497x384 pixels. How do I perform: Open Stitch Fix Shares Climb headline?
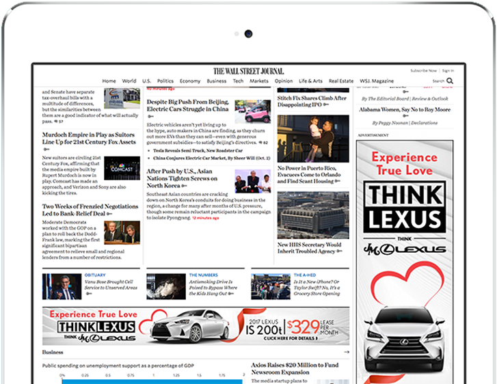tap(312, 101)
